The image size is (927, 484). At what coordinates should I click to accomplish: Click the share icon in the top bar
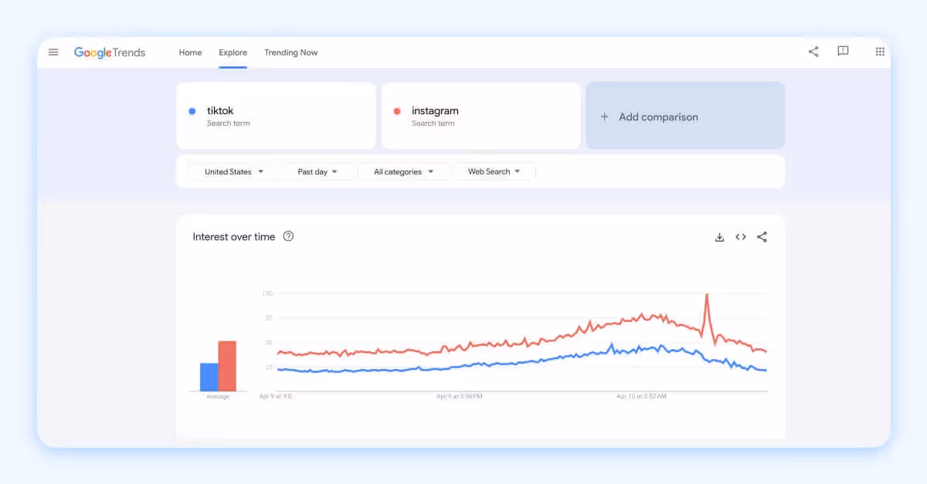coord(813,51)
